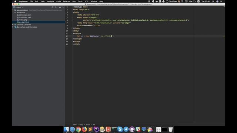The image size is (237, 133).
Task: Open the Tools menu
Action: click(80, 1)
